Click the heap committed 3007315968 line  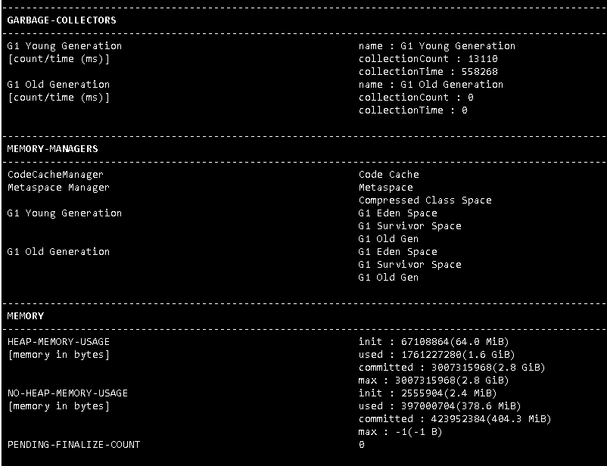click(452, 368)
